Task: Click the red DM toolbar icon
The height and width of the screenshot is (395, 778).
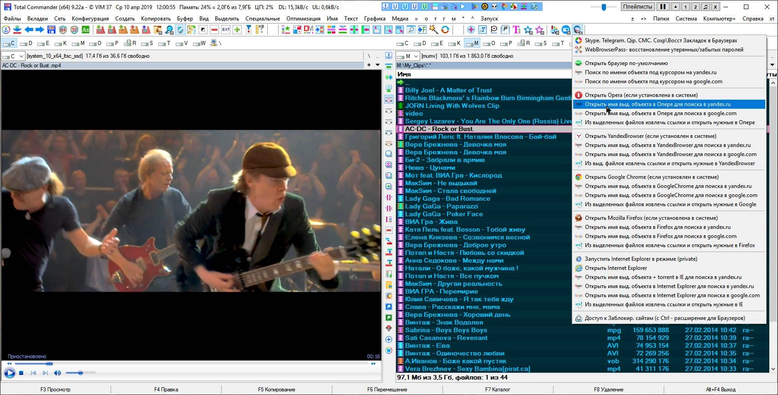Action: (308, 30)
